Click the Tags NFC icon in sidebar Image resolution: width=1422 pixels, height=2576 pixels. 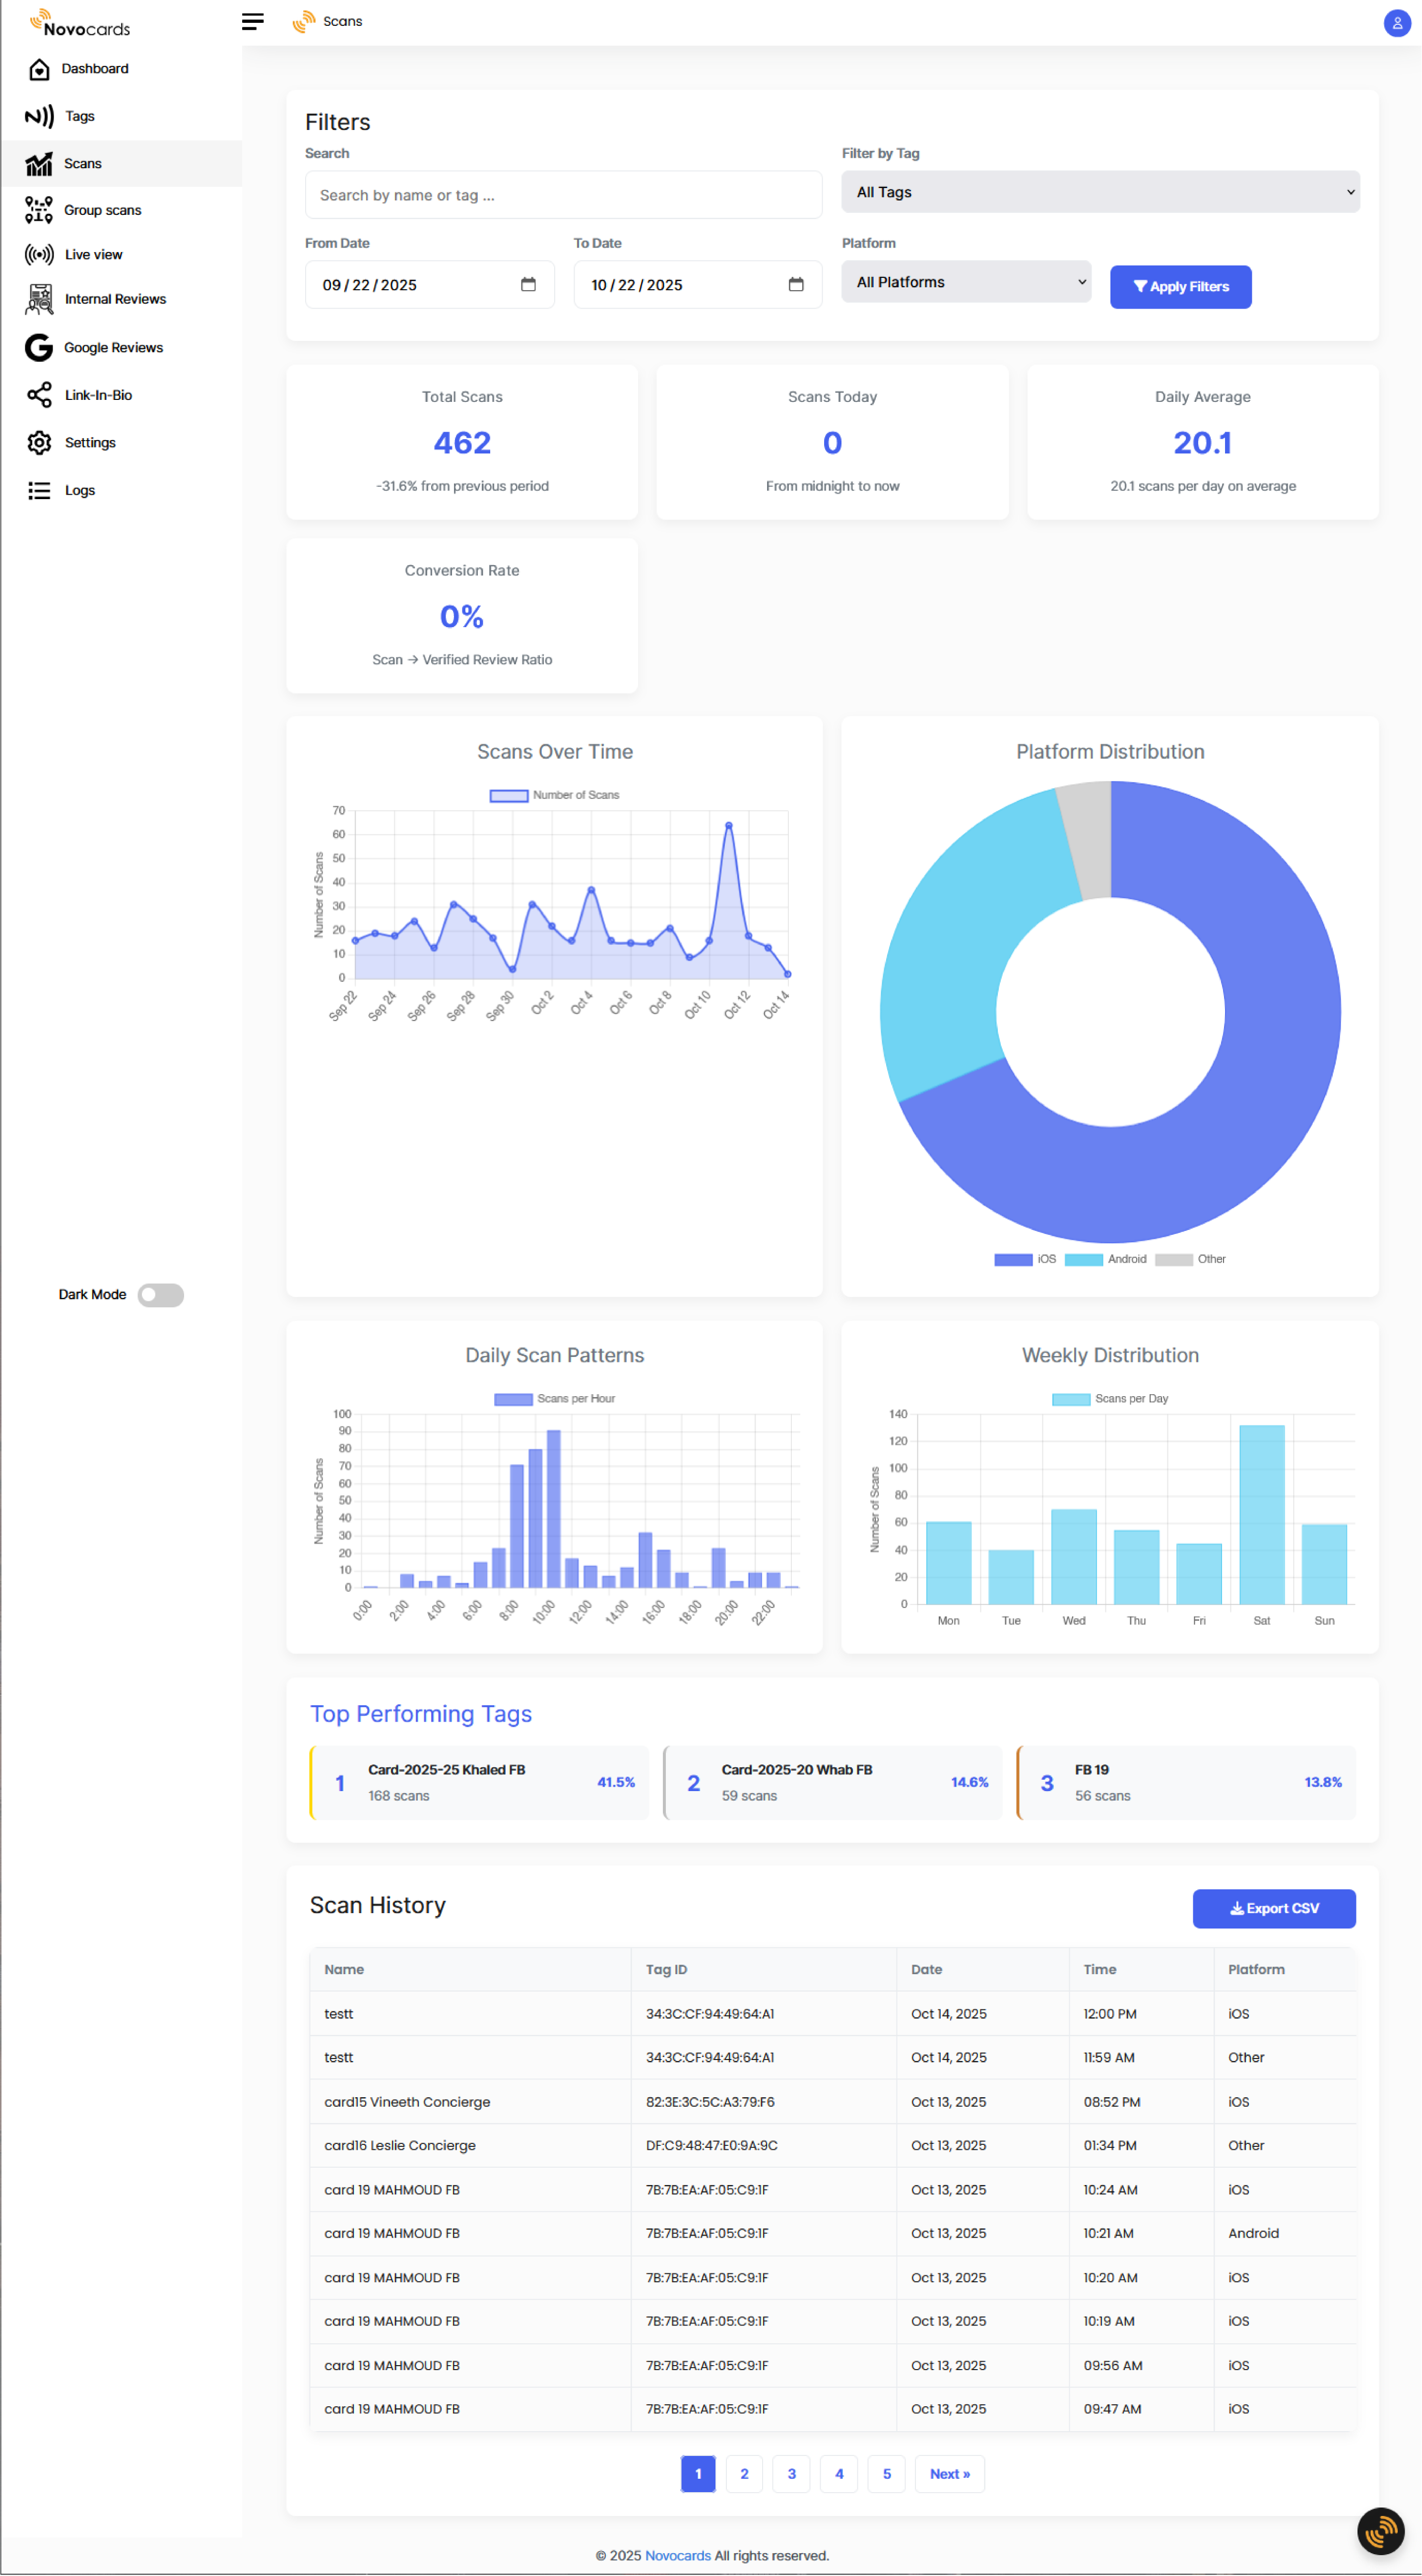click(39, 117)
